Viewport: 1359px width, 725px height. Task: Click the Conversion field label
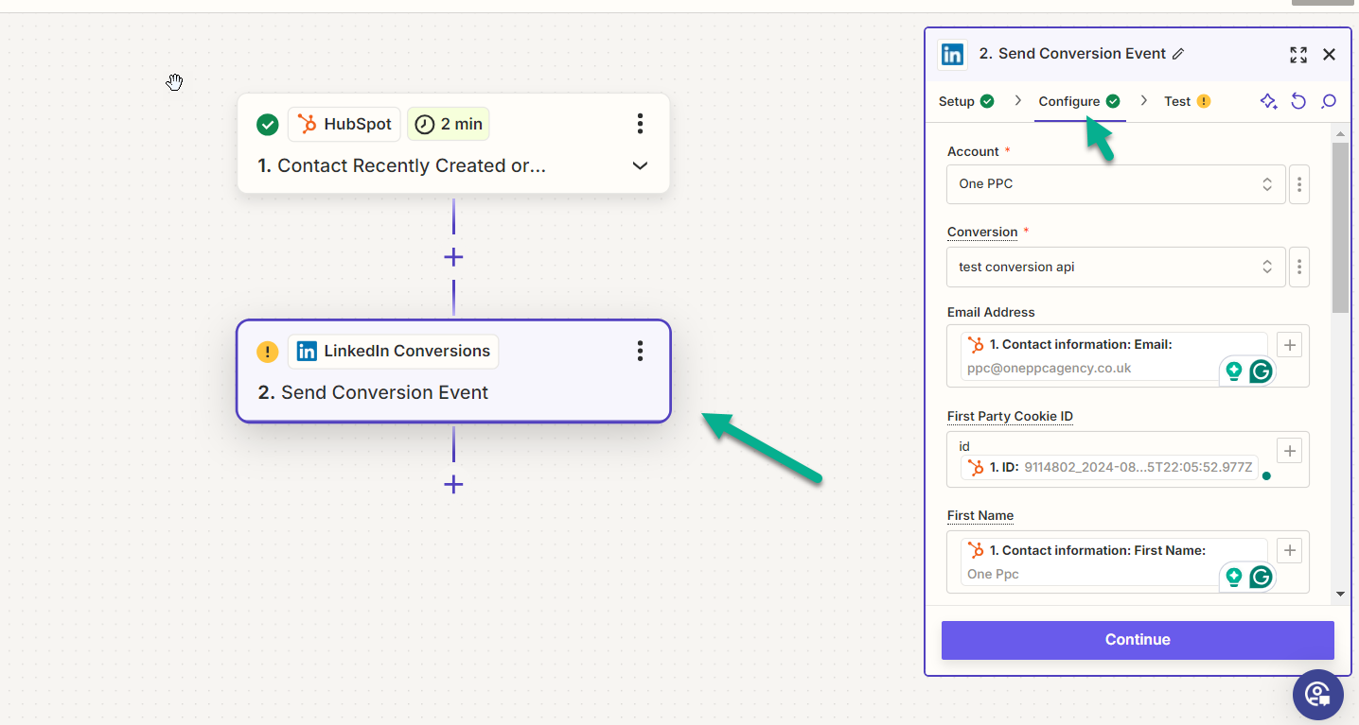pyautogui.click(x=982, y=232)
